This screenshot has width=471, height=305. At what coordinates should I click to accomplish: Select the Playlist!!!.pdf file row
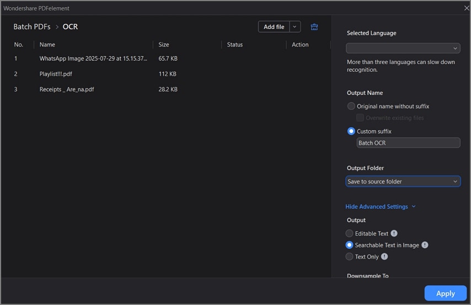[x=165, y=73]
